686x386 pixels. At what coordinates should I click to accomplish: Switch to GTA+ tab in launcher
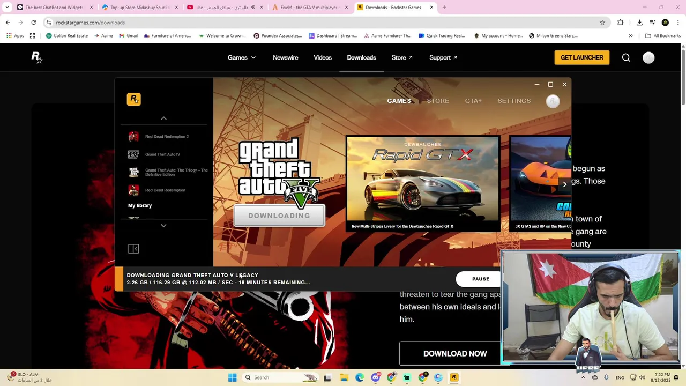coord(473,101)
